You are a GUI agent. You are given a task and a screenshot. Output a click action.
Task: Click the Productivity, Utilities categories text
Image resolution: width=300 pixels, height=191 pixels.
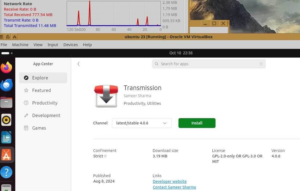pyautogui.click(x=142, y=103)
